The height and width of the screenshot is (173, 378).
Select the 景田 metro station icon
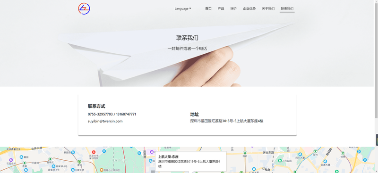(x=79, y=162)
